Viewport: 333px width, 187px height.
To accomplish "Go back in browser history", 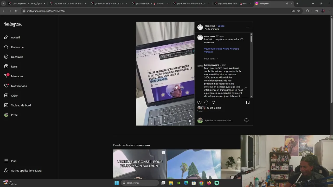I will (x=4, y=11).
